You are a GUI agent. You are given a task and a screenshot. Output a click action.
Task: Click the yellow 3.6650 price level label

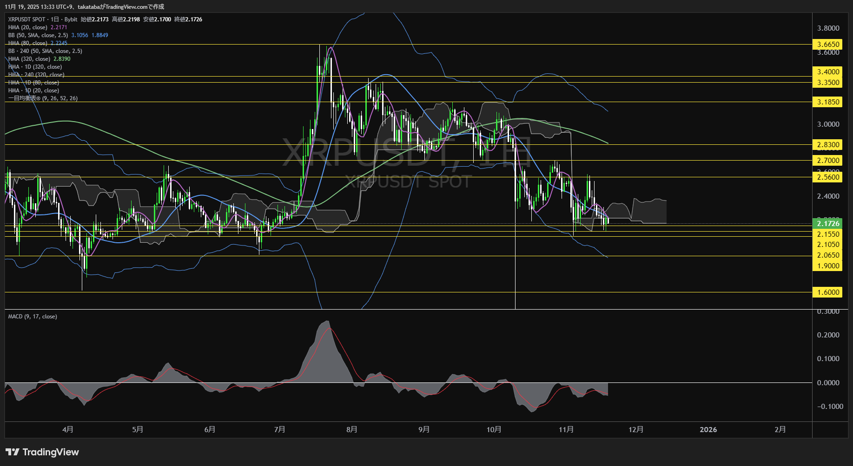828,44
